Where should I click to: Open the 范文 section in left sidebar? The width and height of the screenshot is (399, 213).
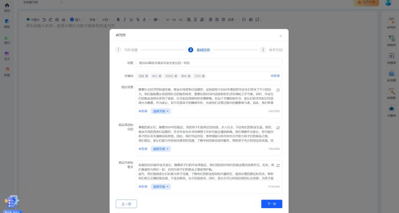[x=7, y=56]
